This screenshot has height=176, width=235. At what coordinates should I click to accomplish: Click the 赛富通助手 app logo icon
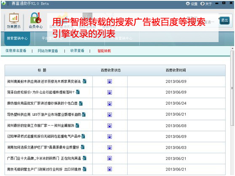coord(3,3)
